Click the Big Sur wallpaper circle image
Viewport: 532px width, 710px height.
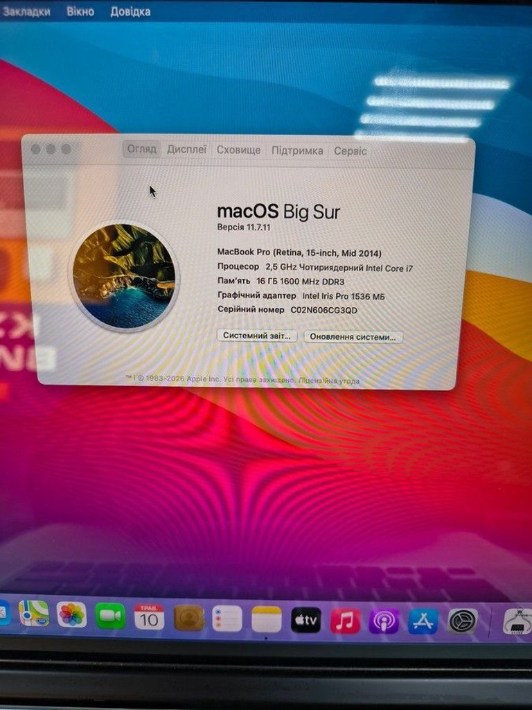click(124, 276)
